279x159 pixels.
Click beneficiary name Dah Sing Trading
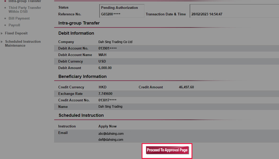coord(110,106)
